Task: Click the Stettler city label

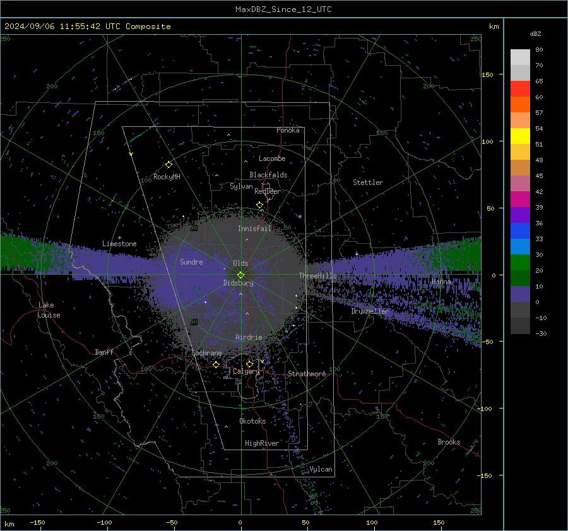Action: (x=368, y=182)
